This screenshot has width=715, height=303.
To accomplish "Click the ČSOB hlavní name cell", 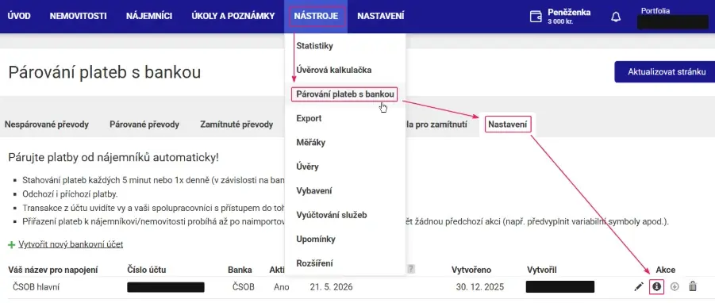I will click(x=36, y=287).
